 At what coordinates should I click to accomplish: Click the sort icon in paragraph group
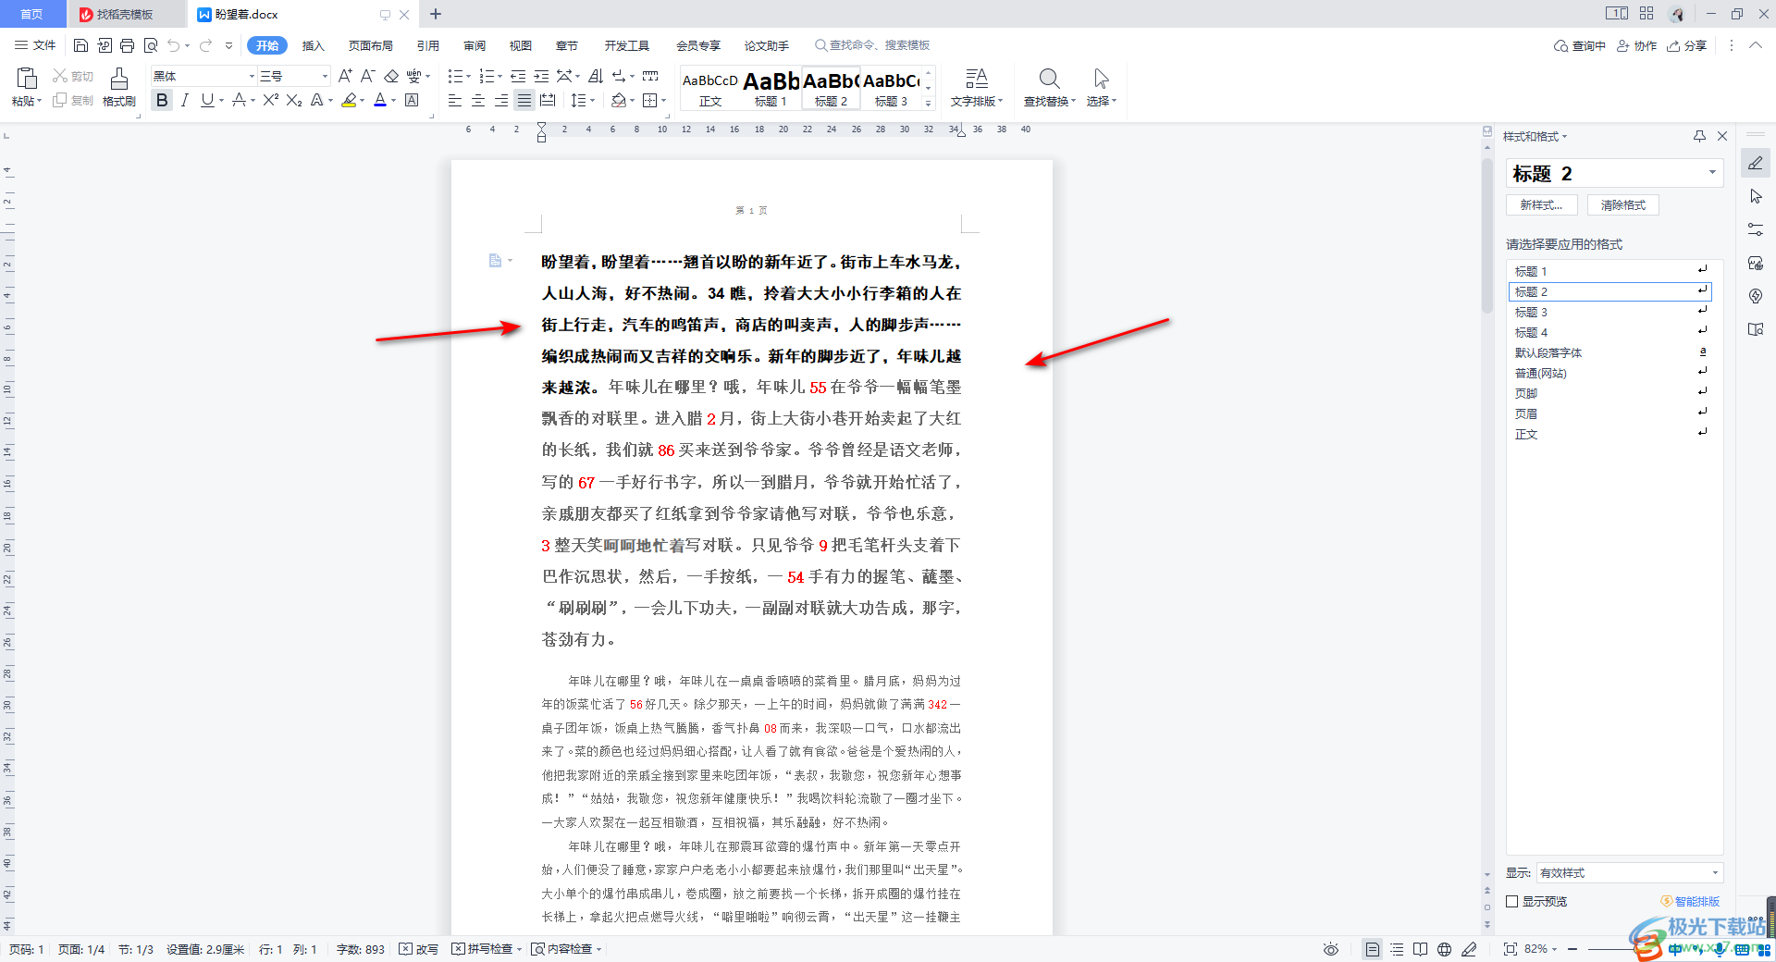click(596, 76)
